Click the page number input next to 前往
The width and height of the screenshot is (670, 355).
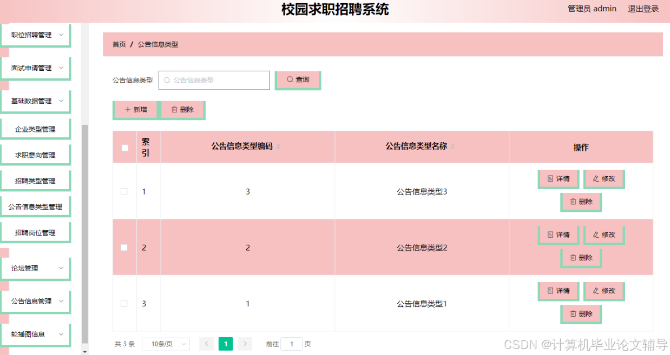[291, 344]
